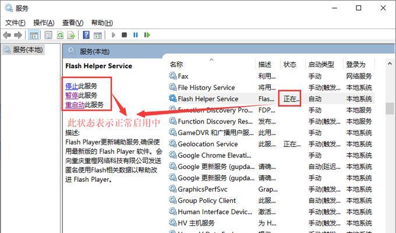Viewport: 396px width, 233px height.
Task: Click Grap... description of GraphicsPerfSvc
Action: click(268, 189)
